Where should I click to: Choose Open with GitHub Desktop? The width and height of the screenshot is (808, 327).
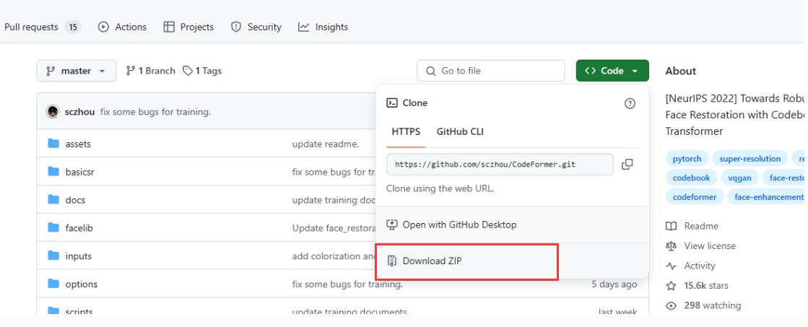[x=512, y=225]
